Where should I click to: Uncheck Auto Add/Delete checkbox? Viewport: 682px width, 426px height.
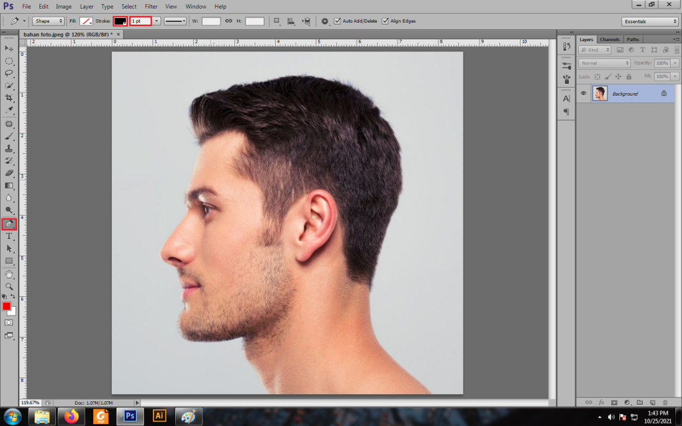pyautogui.click(x=337, y=21)
